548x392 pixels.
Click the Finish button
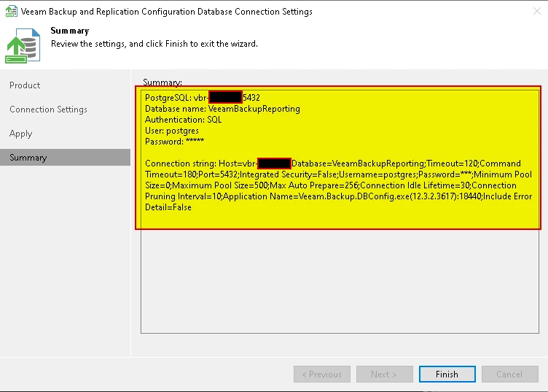pyautogui.click(x=447, y=374)
